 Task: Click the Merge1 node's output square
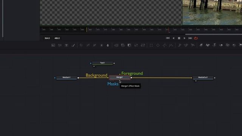coord(131,78)
